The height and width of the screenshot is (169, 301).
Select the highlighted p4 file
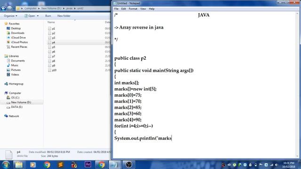click(53, 42)
